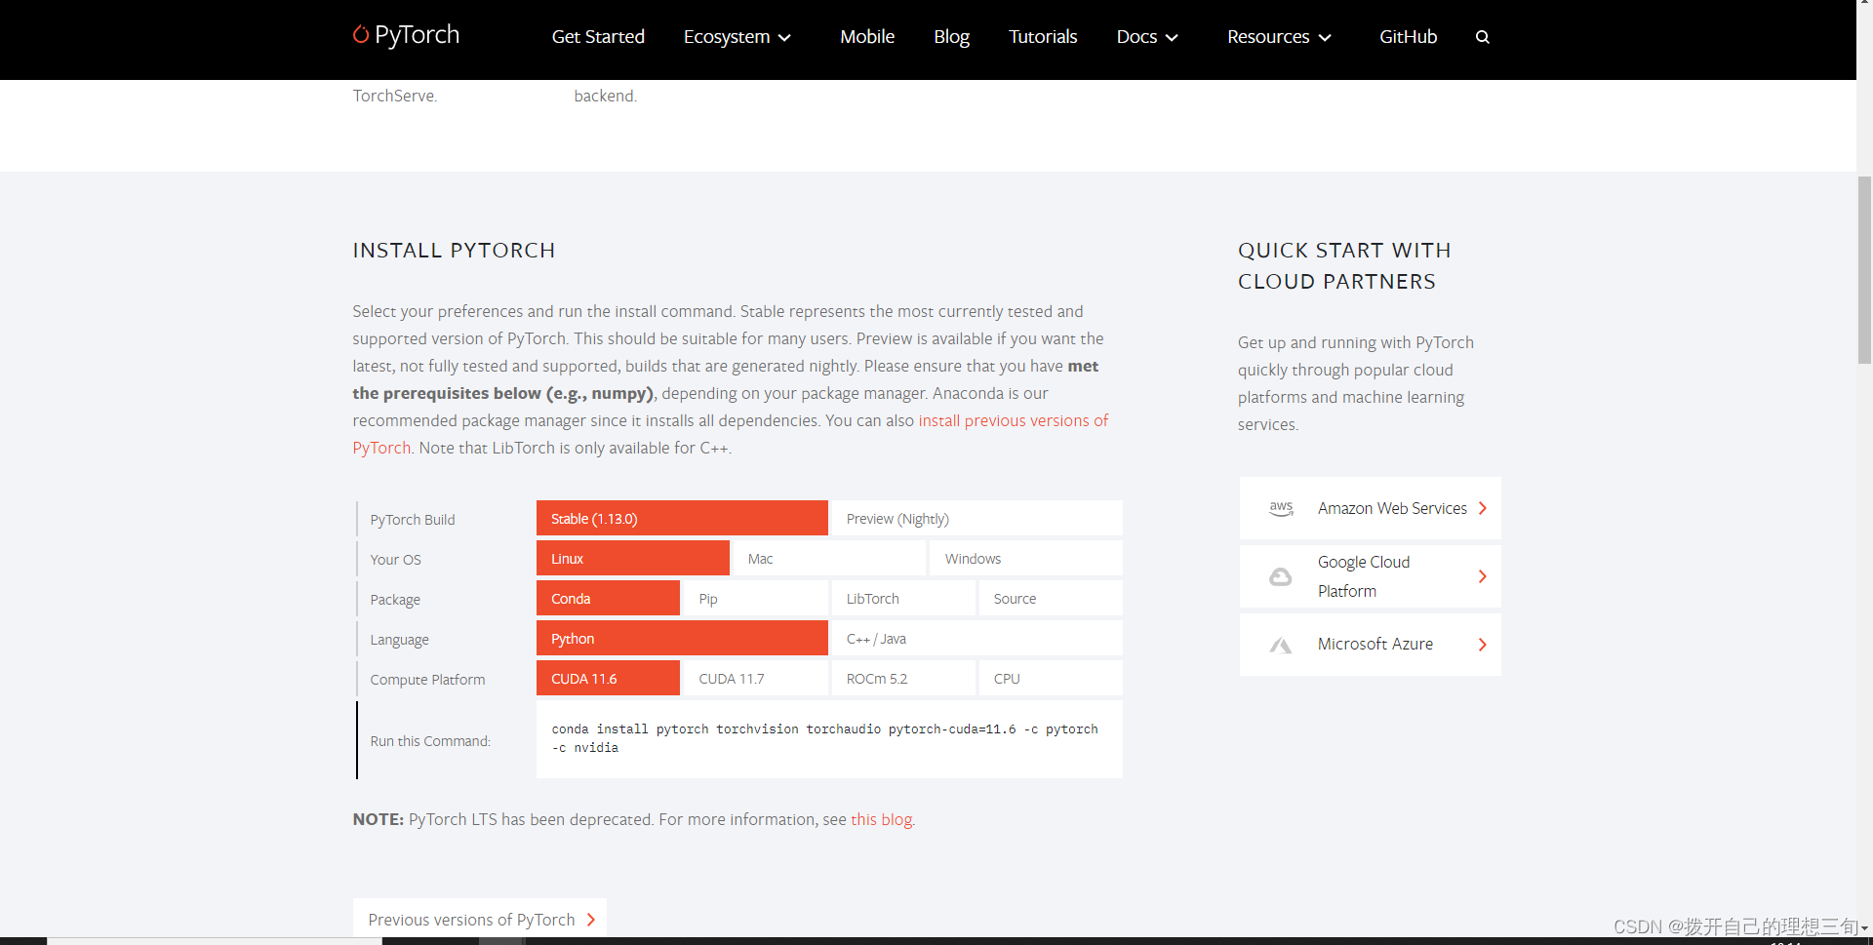Expand the Ecosystem dropdown menu
The height and width of the screenshot is (945, 1873).
point(737,37)
